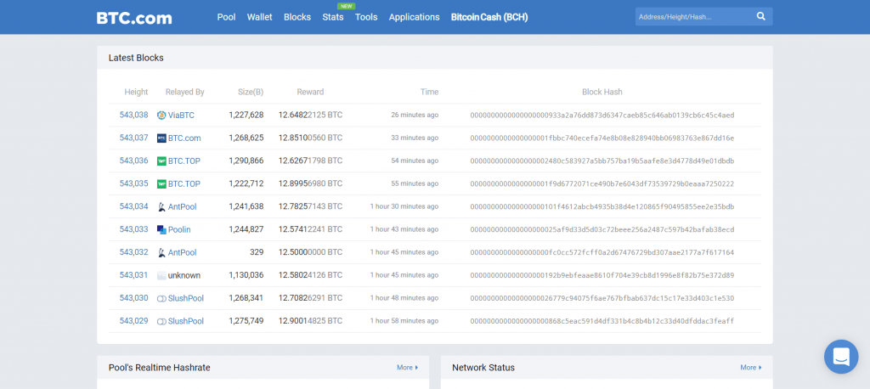Click the ViaBTC pool logo icon
This screenshot has width=870, height=389.
(x=161, y=116)
